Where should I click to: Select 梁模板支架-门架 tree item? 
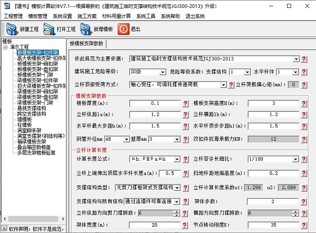tap(35, 103)
